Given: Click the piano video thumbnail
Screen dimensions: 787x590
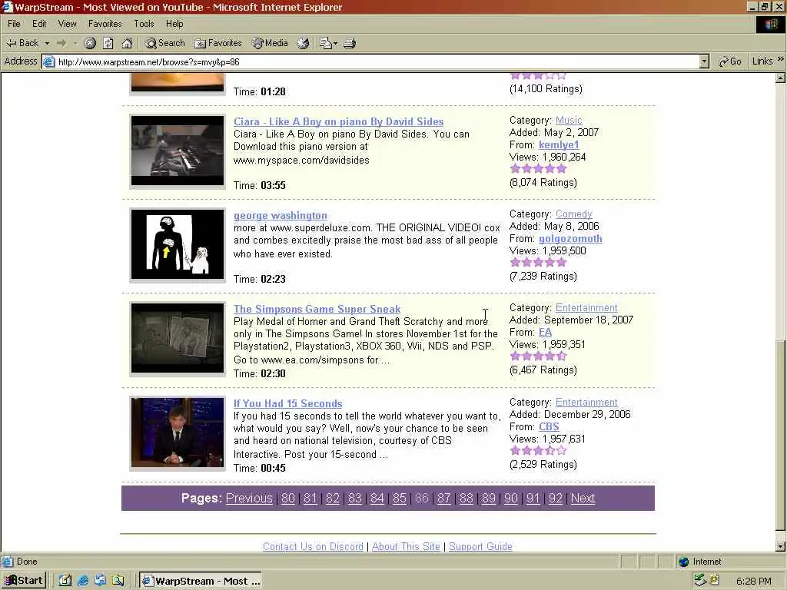Looking at the screenshot, I should pyautogui.click(x=178, y=151).
